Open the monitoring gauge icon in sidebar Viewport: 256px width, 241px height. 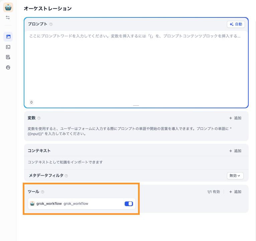click(x=8, y=67)
